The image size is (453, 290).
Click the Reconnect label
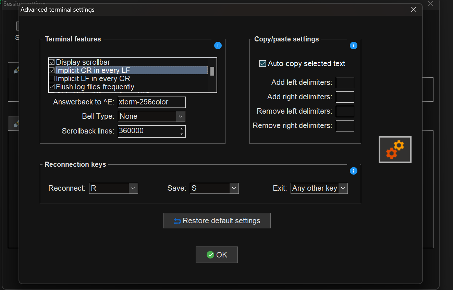(67, 188)
